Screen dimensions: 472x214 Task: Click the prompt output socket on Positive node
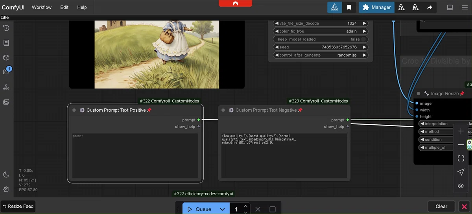[x=199, y=120]
